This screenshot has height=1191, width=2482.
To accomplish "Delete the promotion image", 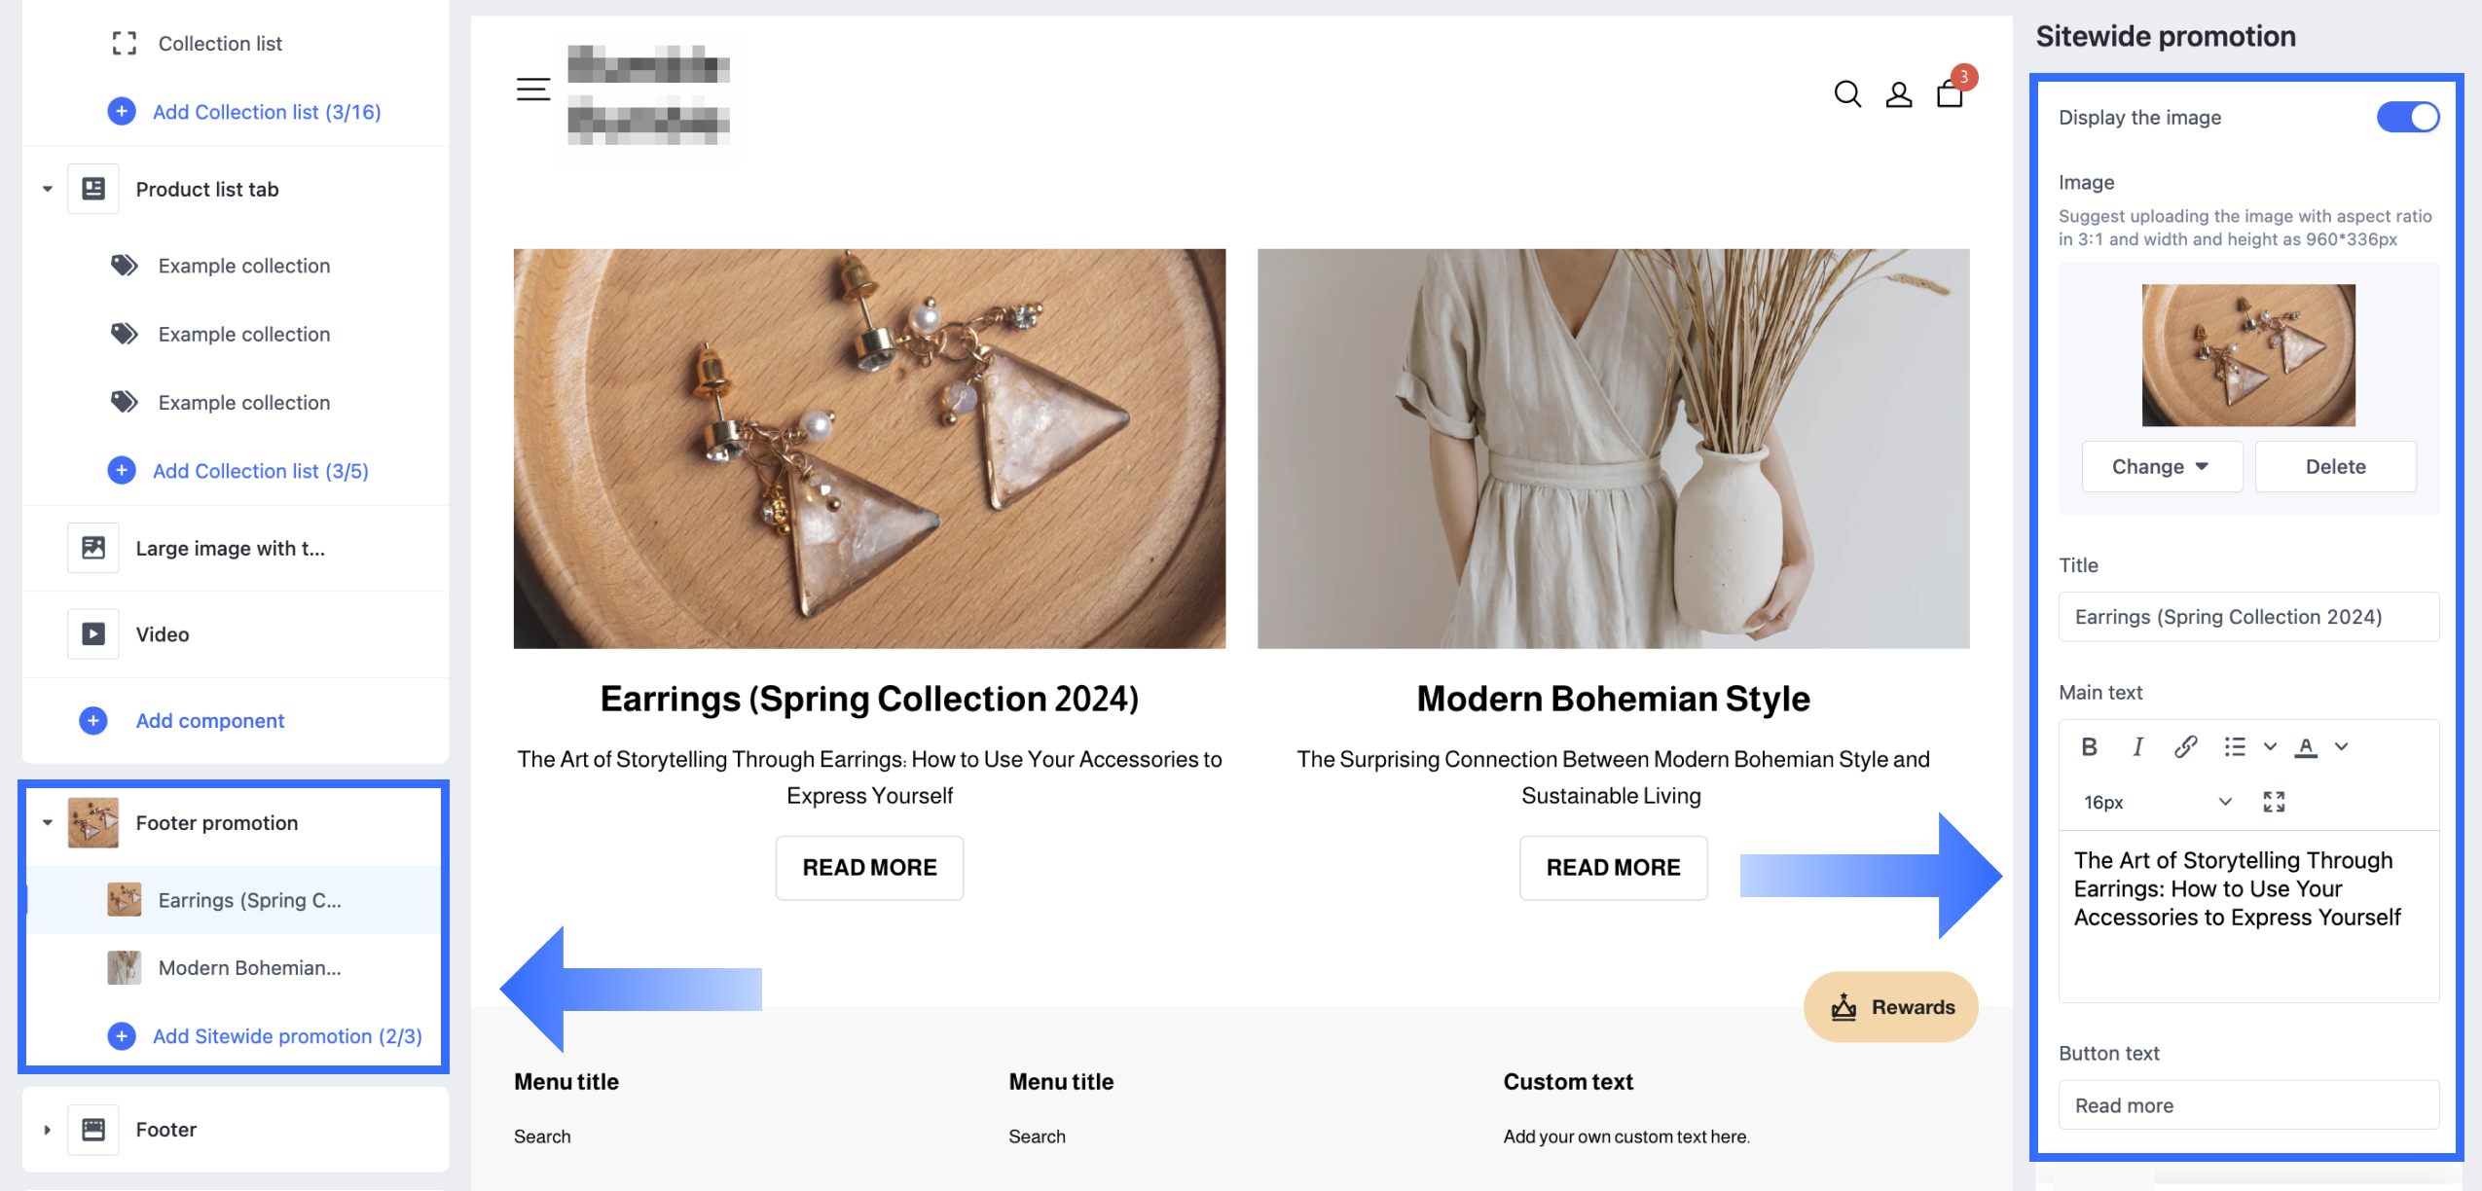I will pos(2335,467).
